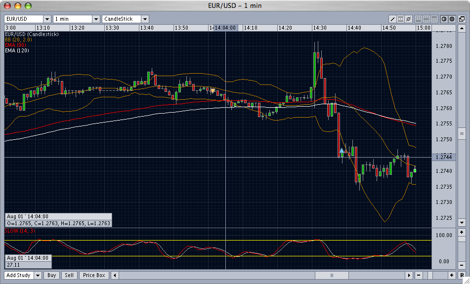Viewport: 470px width, 284px height.
Task: Click the vertical zoom minus button
Action: point(462,265)
